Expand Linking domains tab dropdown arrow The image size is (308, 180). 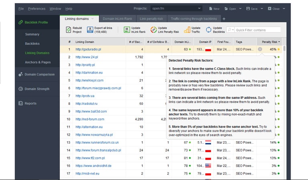pyautogui.click(x=93, y=19)
